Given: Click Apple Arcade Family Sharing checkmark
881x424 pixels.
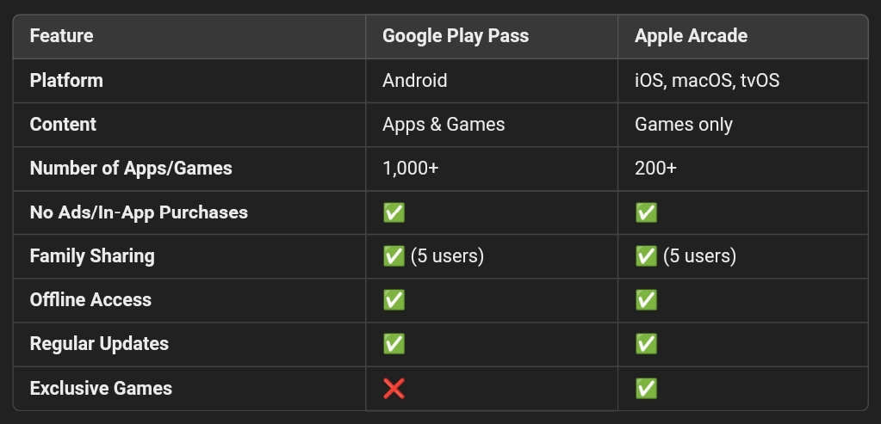Looking at the screenshot, I should pos(646,256).
